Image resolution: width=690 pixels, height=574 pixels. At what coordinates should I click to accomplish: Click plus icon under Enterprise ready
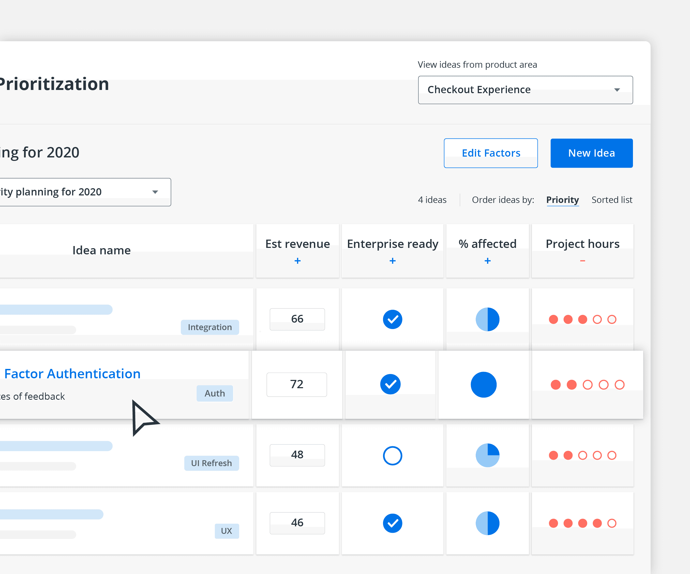tap(392, 261)
